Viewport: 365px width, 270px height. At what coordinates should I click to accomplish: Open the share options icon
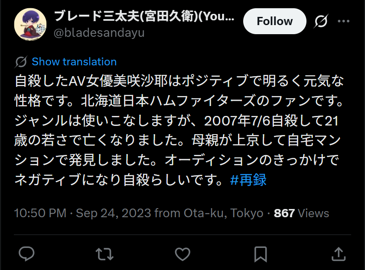(338, 254)
